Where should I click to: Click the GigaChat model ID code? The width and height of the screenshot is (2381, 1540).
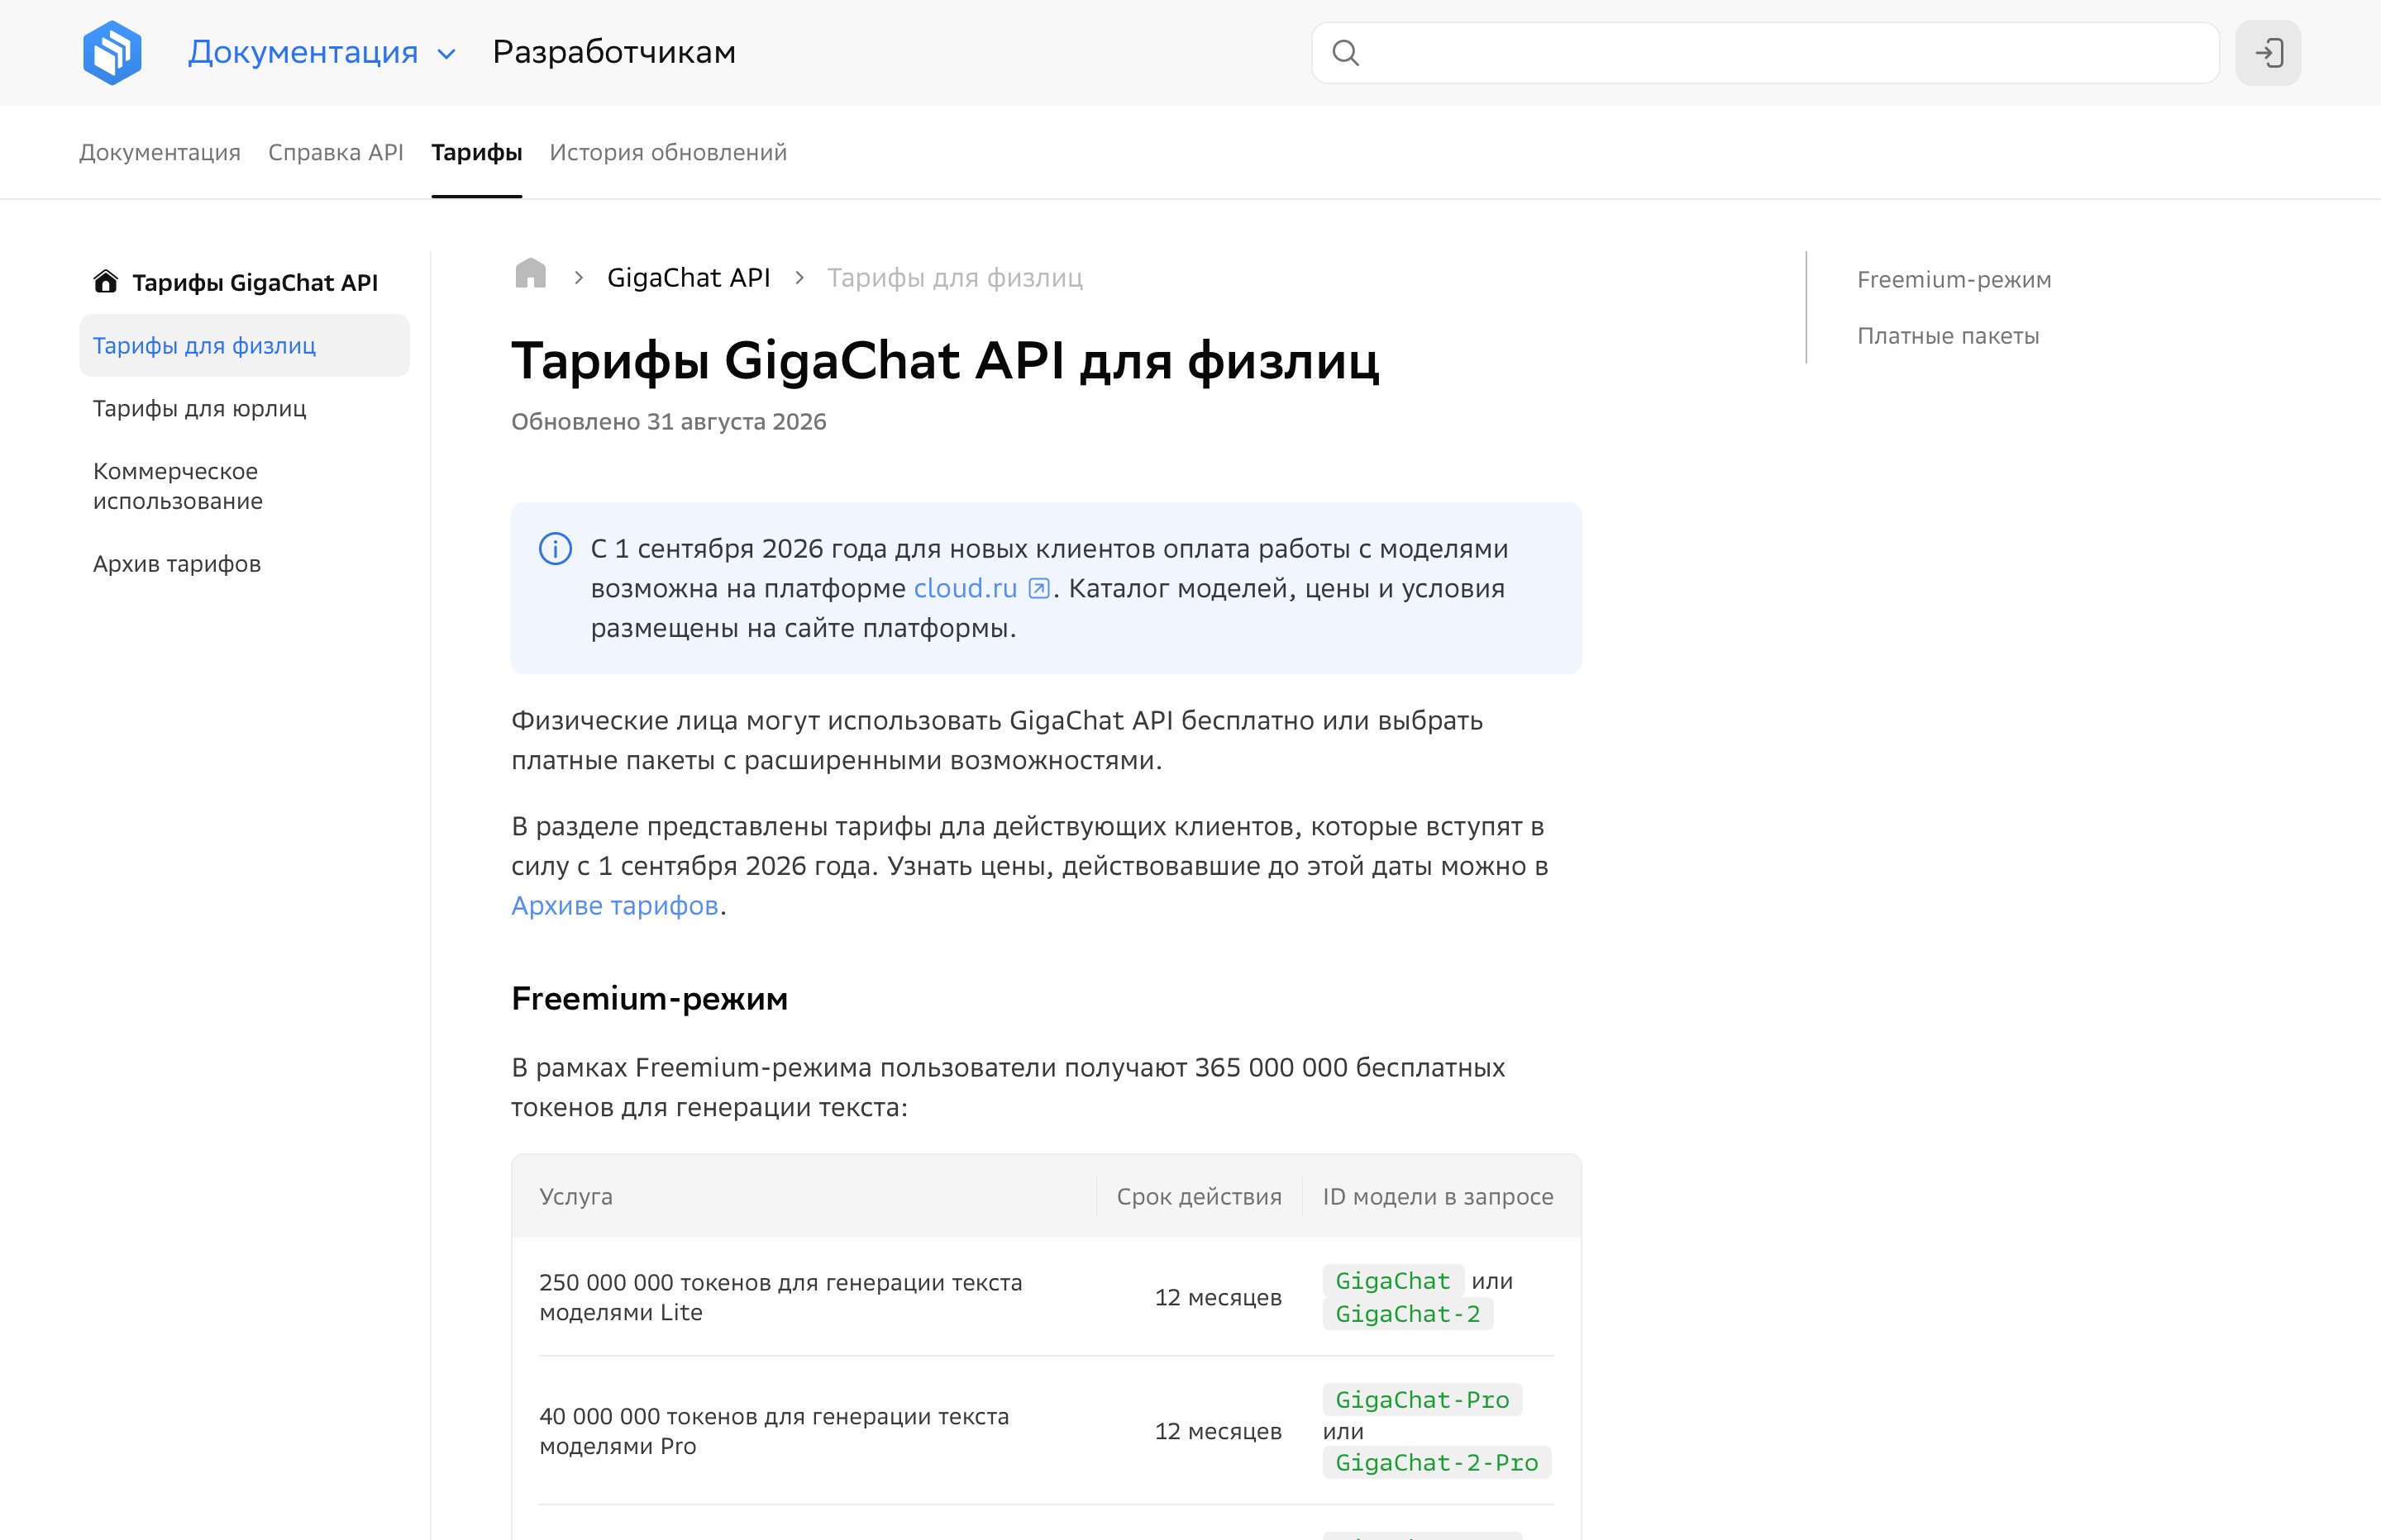1392,1281
